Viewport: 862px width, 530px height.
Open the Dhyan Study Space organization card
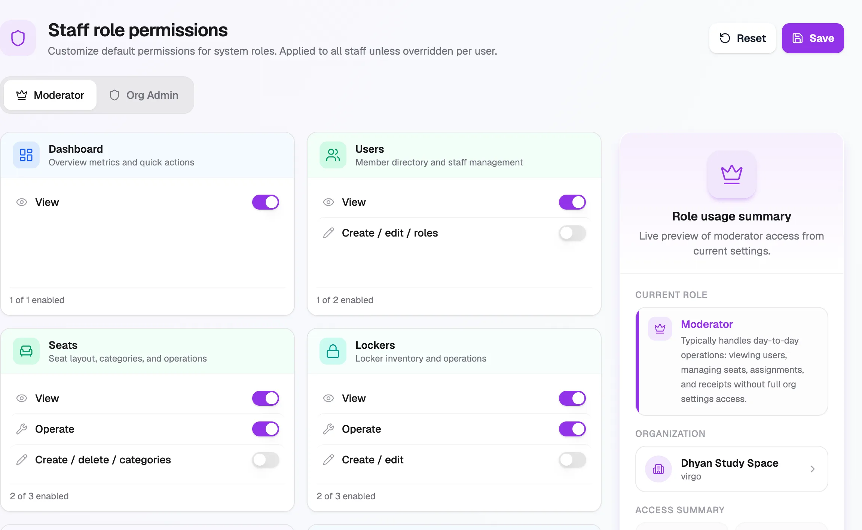tap(732, 469)
